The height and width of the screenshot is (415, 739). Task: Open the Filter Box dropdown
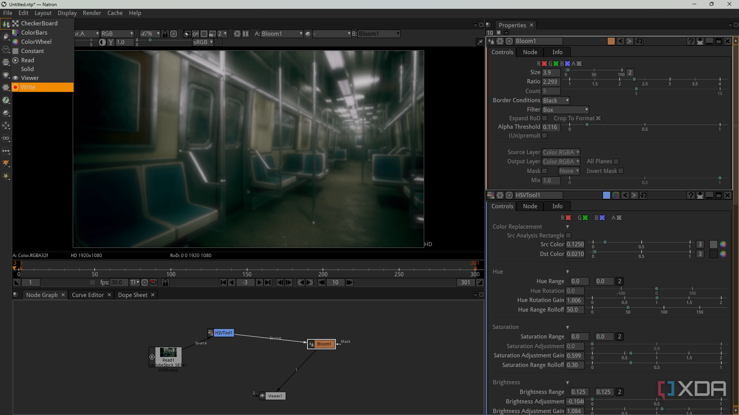coord(565,110)
